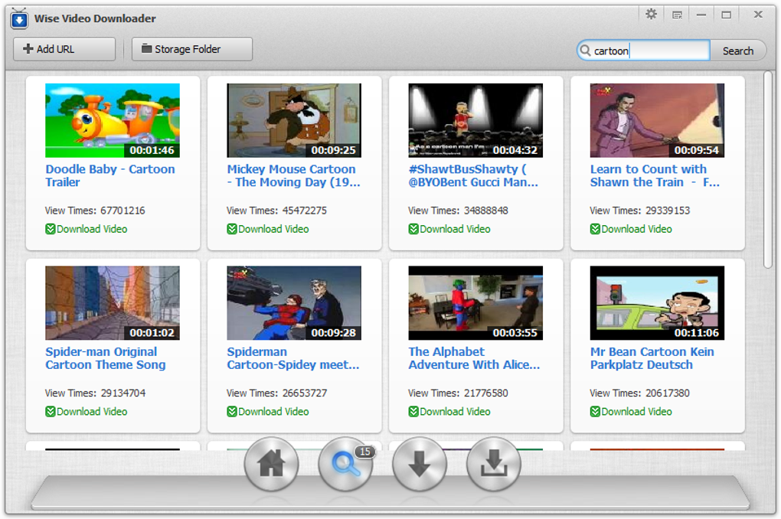Image resolution: width=781 pixels, height=519 pixels.
Task: Download the Doodle Baby Cartoon Trailer video
Action: pos(87,229)
